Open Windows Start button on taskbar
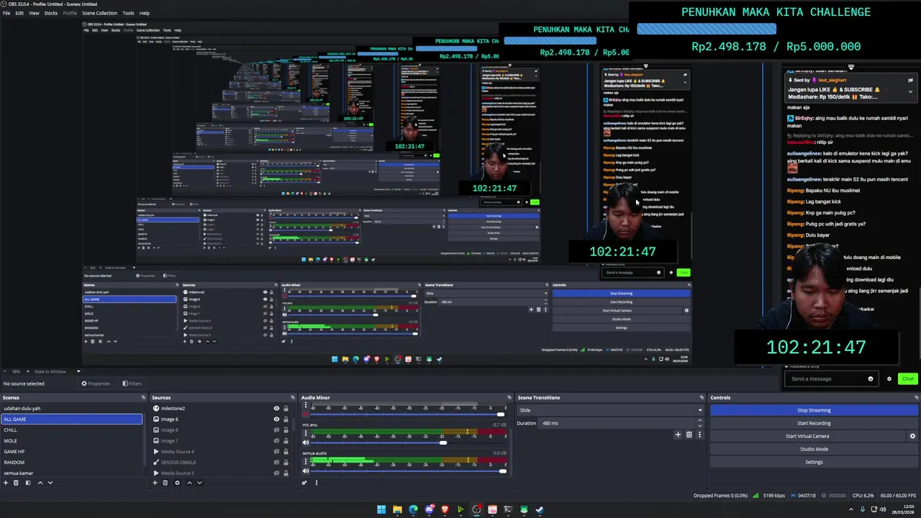Image resolution: width=921 pixels, height=518 pixels. pyautogui.click(x=381, y=509)
